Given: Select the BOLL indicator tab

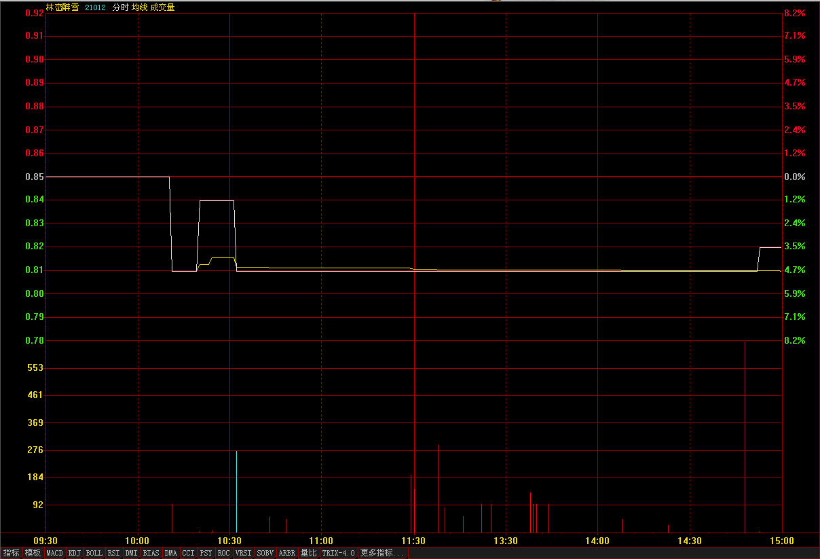Looking at the screenshot, I should pos(94,553).
